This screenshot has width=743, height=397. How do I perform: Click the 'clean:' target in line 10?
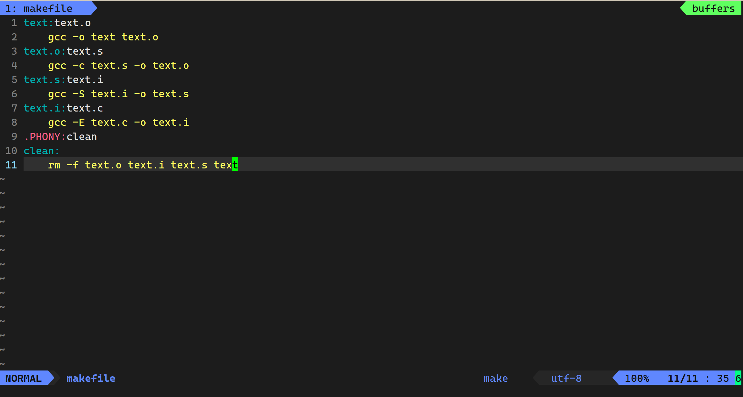pyautogui.click(x=42, y=151)
